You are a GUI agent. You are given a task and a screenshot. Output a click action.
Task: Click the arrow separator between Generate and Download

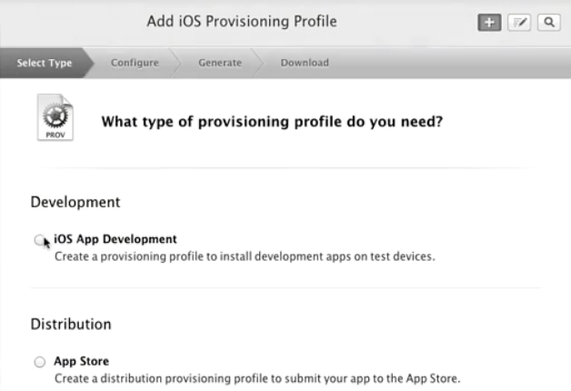tap(258, 63)
